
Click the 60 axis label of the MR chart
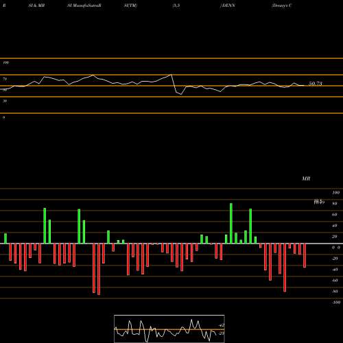[335, 215]
